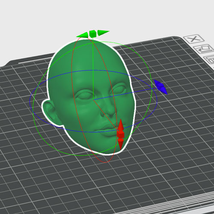Viewport: 214px width, 214px height.
Task: Click the left green cone arrow
Action: (83, 35)
